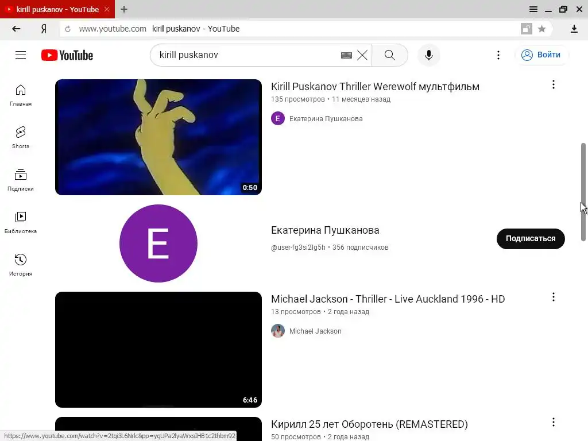This screenshot has width=588, height=441.
Task: Start voice search with microphone
Action: 428,55
